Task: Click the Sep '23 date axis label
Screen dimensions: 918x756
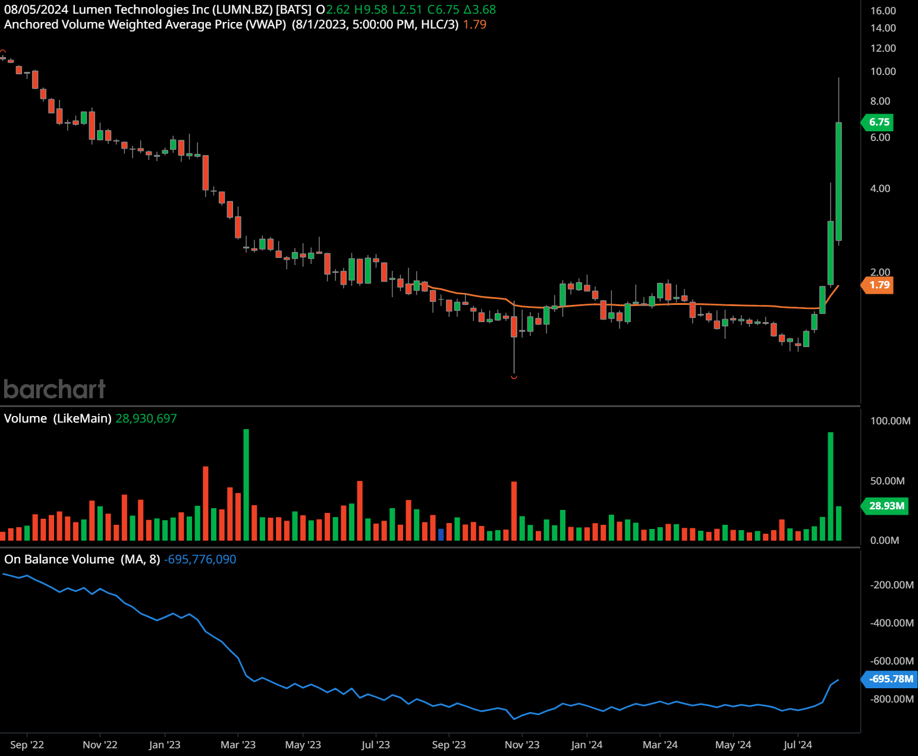Action: tap(449, 745)
